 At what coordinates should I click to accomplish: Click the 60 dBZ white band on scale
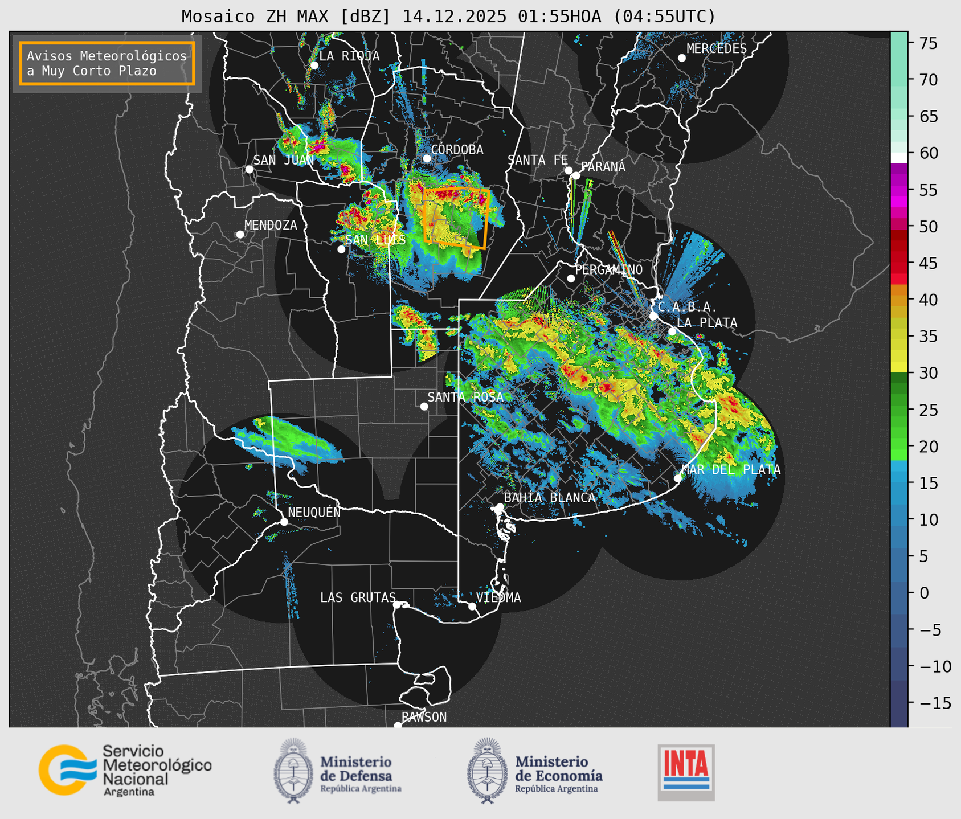[x=899, y=157]
